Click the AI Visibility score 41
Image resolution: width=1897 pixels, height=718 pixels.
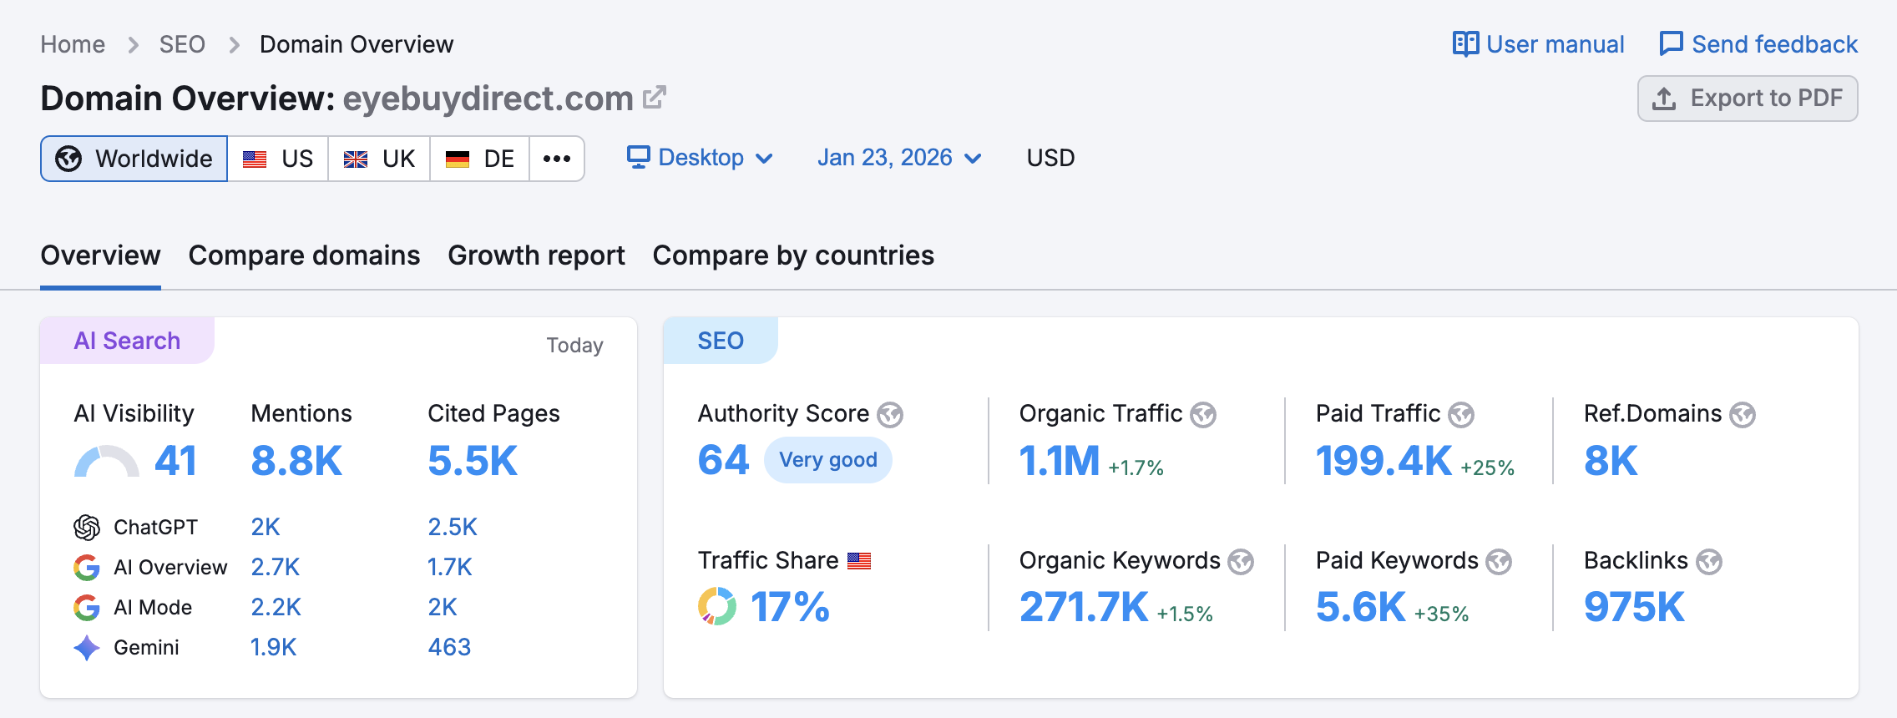pos(175,461)
